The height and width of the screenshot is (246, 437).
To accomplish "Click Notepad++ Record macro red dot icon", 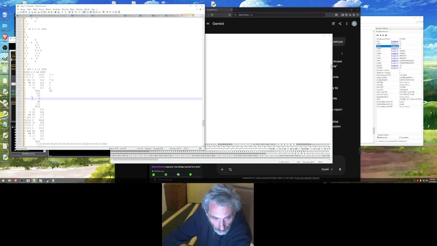I will point(107,12).
